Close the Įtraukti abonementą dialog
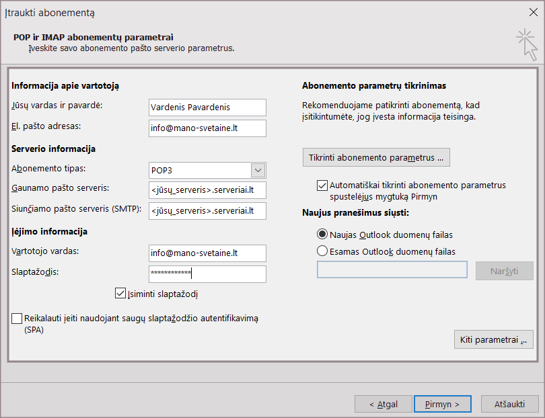 [533, 11]
